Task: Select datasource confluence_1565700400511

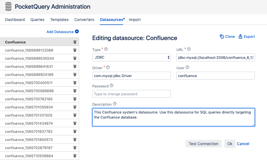Action: pyautogui.click(x=39, y=83)
